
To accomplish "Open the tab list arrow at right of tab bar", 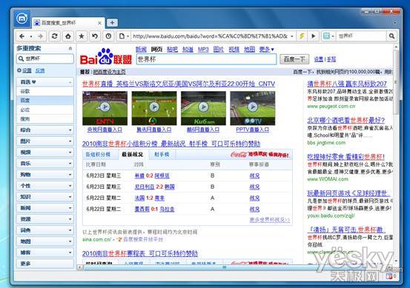I will pos(395,23).
